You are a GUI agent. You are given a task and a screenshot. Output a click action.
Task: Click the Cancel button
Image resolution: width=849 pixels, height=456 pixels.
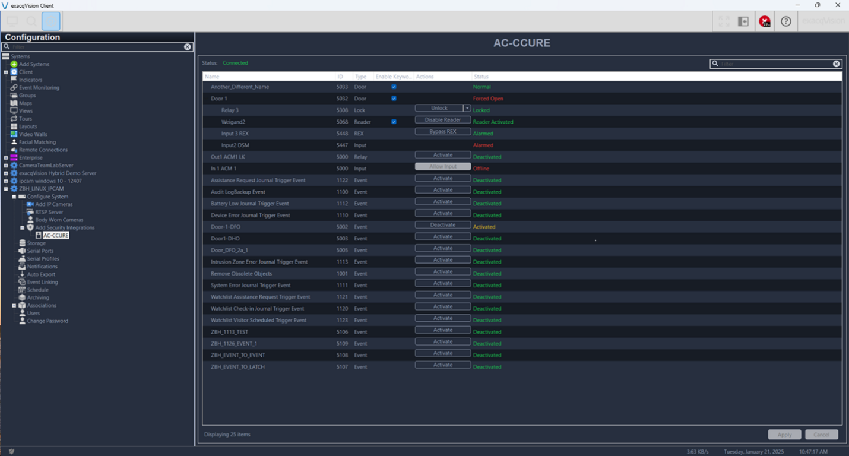pos(822,435)
